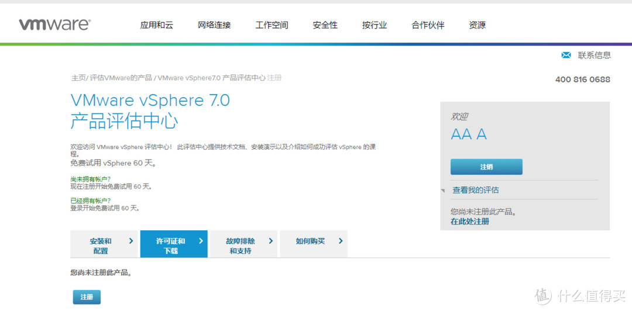Click 免费试用 vSphere 60 天 text
Image resolution: width=632 pixels, height=311 pixels.
click(x=114, y=163)
